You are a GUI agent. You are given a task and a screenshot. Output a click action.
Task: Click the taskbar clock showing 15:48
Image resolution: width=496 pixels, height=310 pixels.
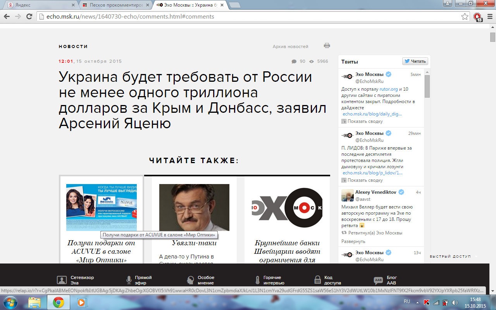coord(475,302)
